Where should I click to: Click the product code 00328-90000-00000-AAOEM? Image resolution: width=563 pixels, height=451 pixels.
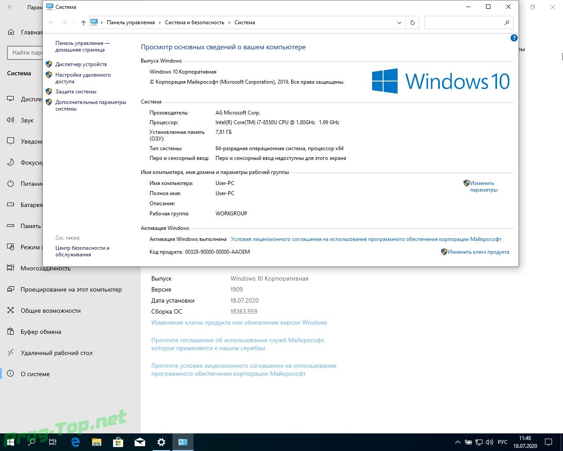(x=217, y=252)
